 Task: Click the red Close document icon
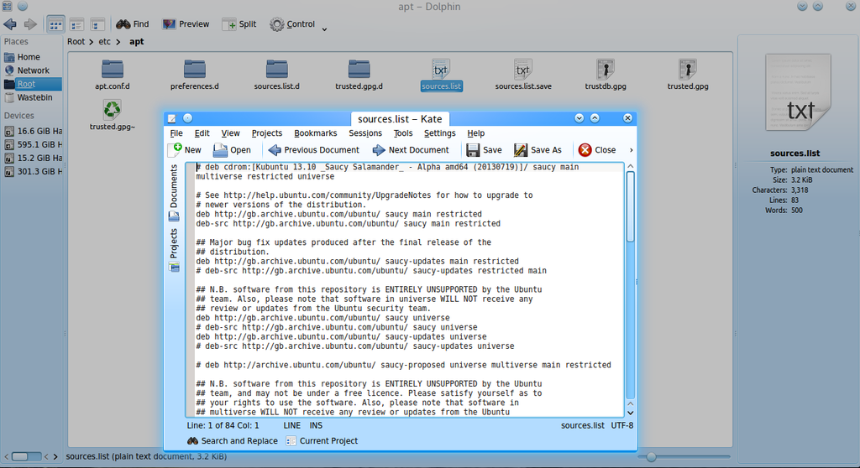pos(585,150)
